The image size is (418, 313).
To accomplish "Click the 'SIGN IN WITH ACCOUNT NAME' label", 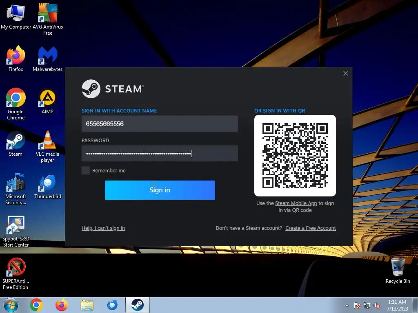I will 119,111.
